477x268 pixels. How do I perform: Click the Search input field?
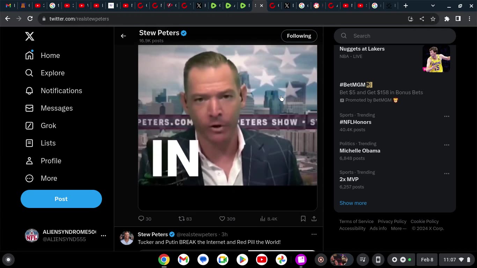395,36
